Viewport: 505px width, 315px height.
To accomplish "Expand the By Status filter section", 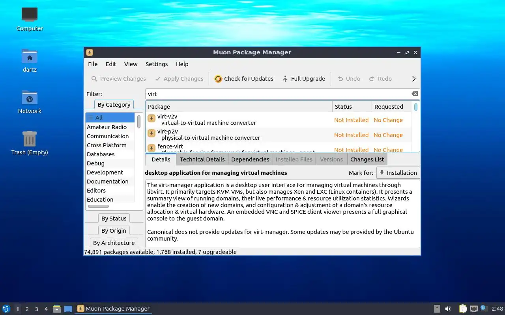I will [114, 219].
